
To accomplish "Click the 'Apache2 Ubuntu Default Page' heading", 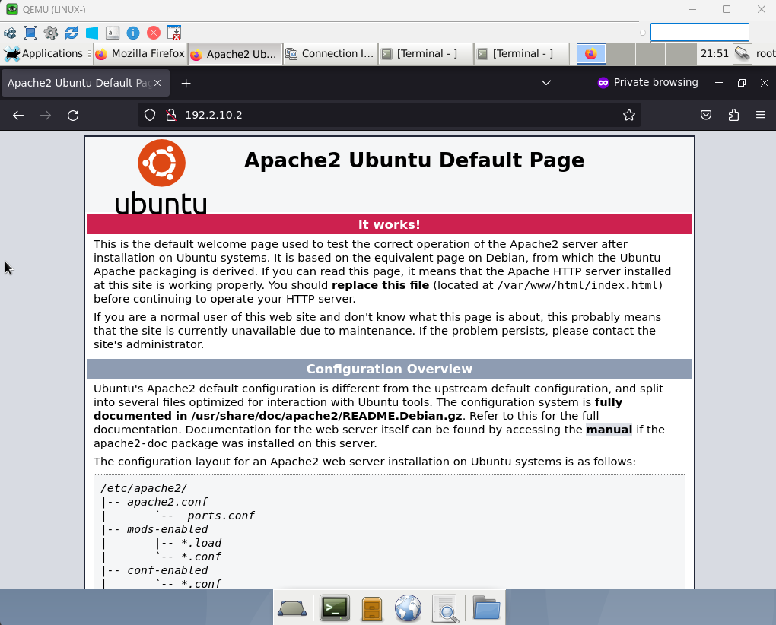I will tap(414, 160).
